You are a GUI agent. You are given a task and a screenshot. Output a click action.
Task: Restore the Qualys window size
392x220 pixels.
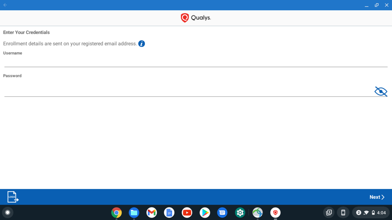point(377,5)
